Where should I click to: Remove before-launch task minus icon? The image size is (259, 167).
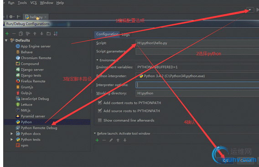click(x=104, y=140)
